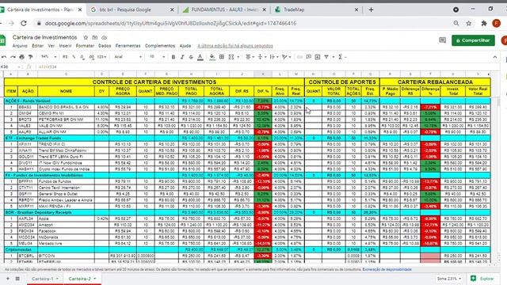Open a new browser tab
This screenshot has width=507, height=285.
point(371,9)
